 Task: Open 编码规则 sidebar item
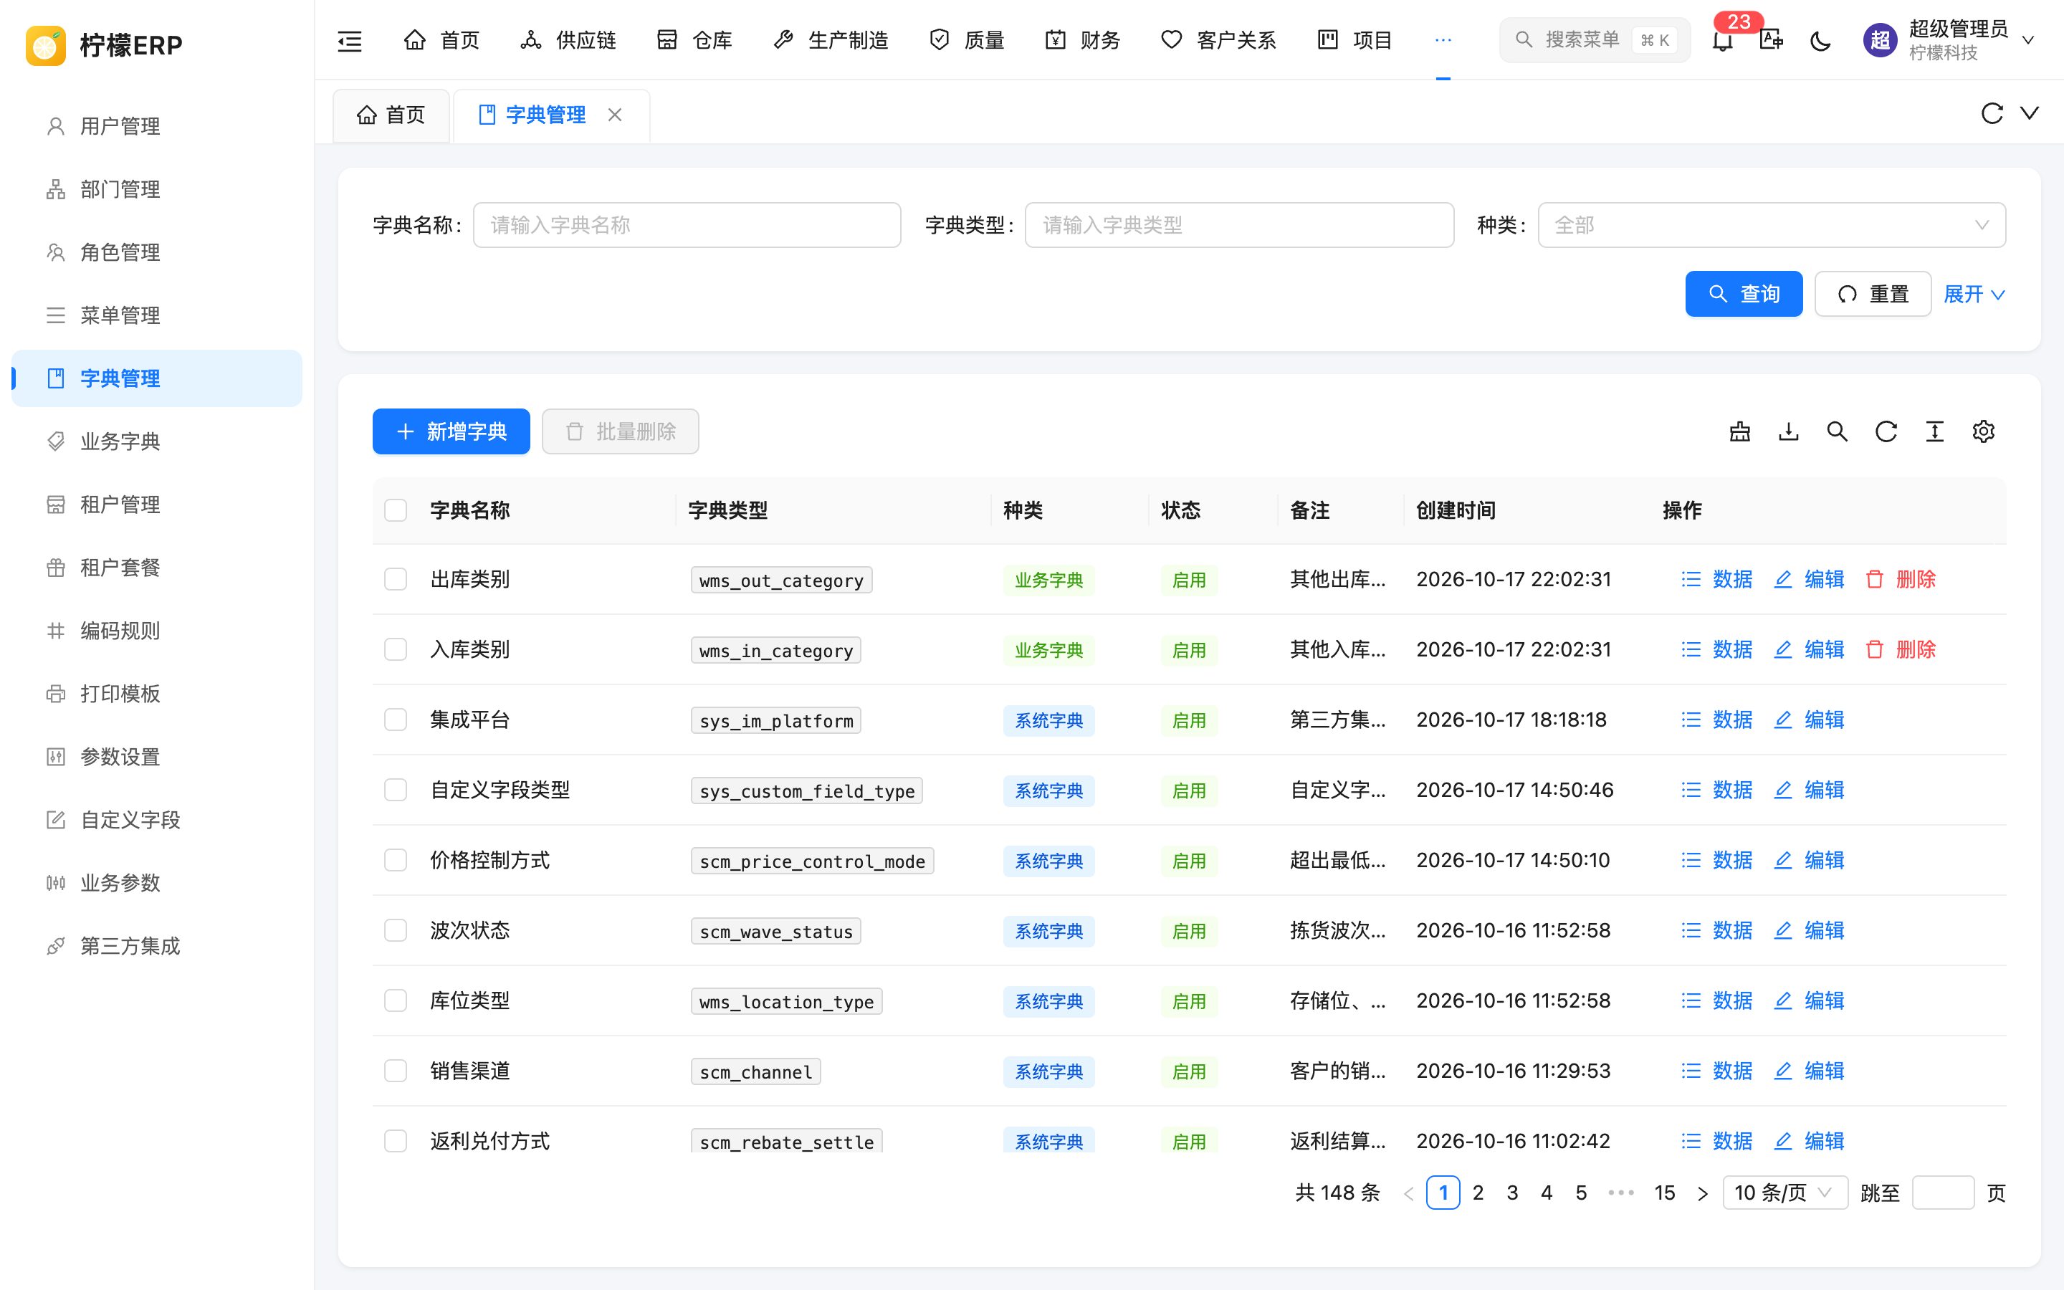(157, 631)
